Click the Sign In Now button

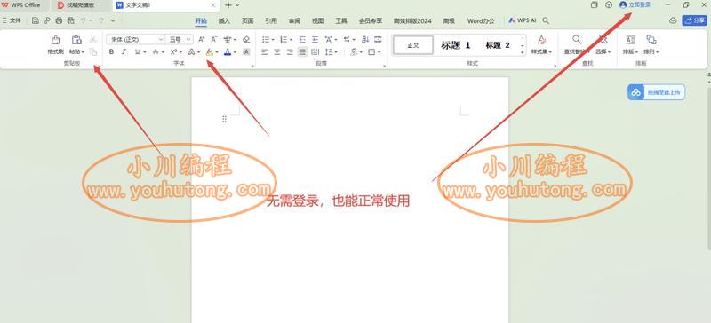[635, 4]
